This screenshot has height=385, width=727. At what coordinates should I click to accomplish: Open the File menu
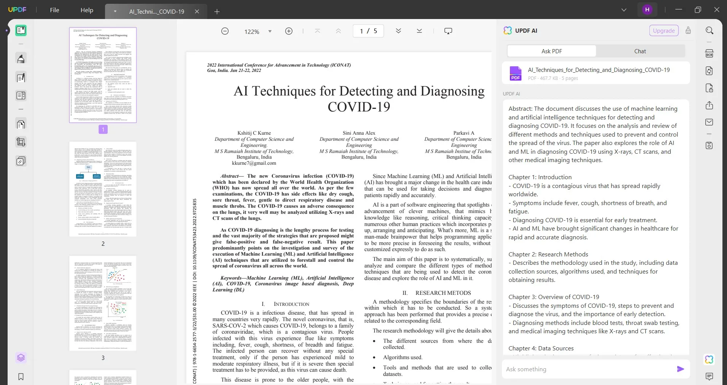click(54, 10)
